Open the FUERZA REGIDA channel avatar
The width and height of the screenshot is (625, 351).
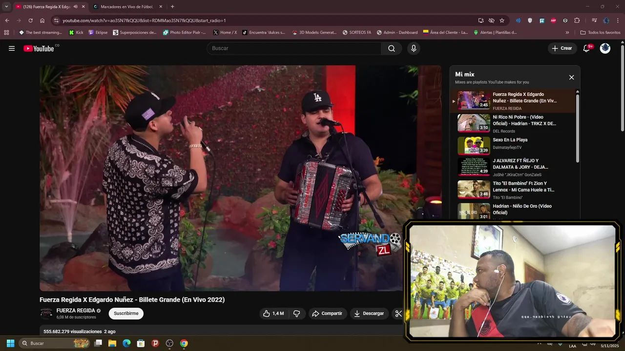(46, 313)
